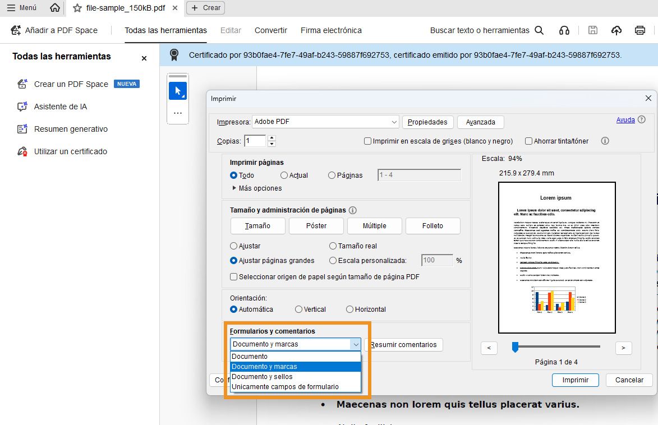658x425 pixels.
Task: Click the Utilizar un certificado icon
Action: tap(22, 151)
